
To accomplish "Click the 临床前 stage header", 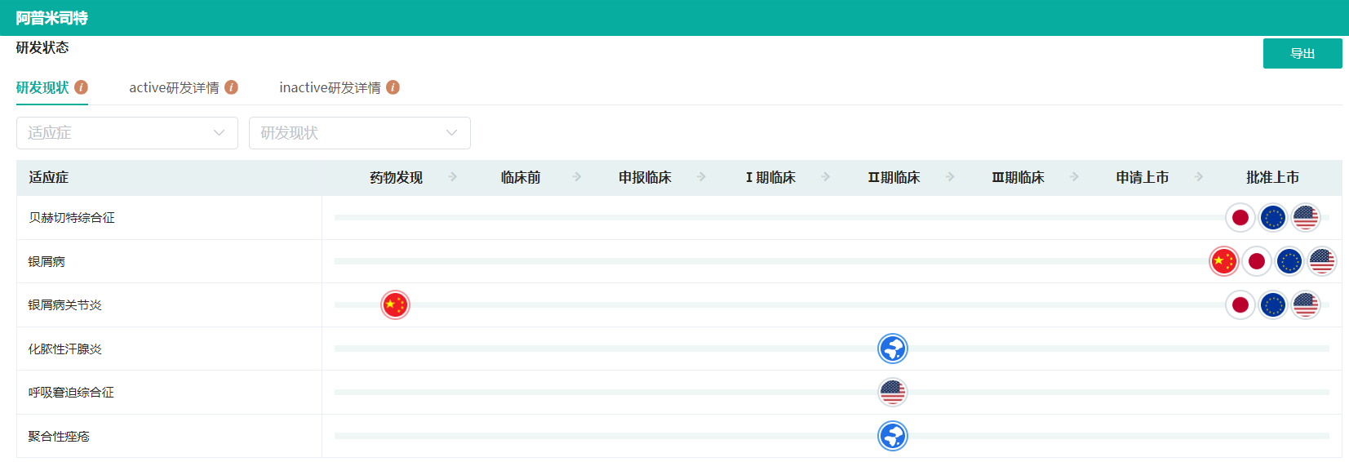I will (521, 177).
